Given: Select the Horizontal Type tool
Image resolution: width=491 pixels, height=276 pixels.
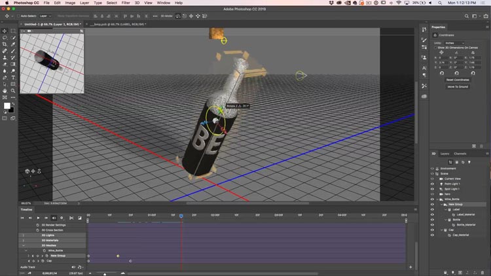Looking at the screenshot, I should (x=13, y=77).
